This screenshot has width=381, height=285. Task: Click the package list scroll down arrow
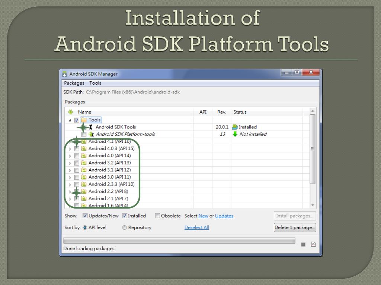click(313, 205)
